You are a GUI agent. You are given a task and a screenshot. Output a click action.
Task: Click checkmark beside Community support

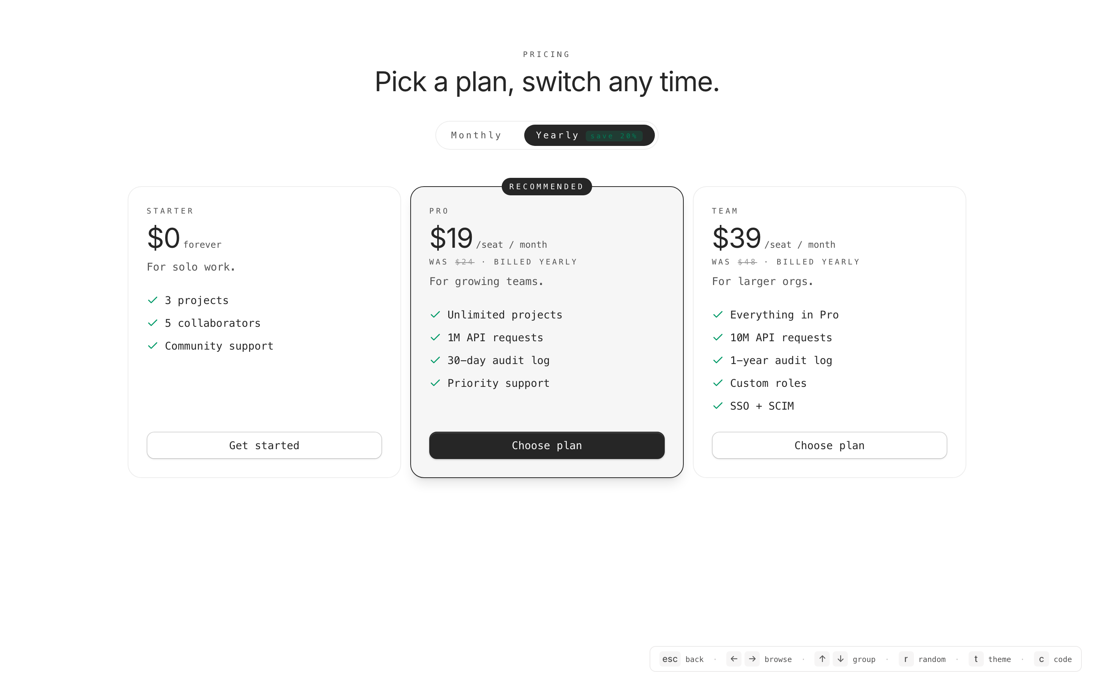[153, 346]
